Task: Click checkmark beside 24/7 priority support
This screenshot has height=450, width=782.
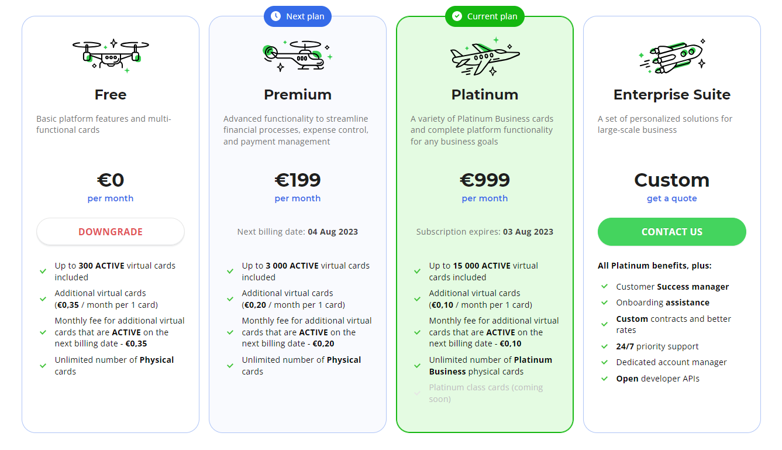Action: 604,346
